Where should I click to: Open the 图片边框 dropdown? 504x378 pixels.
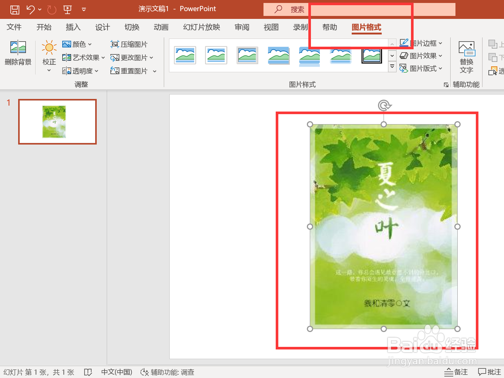421,43
